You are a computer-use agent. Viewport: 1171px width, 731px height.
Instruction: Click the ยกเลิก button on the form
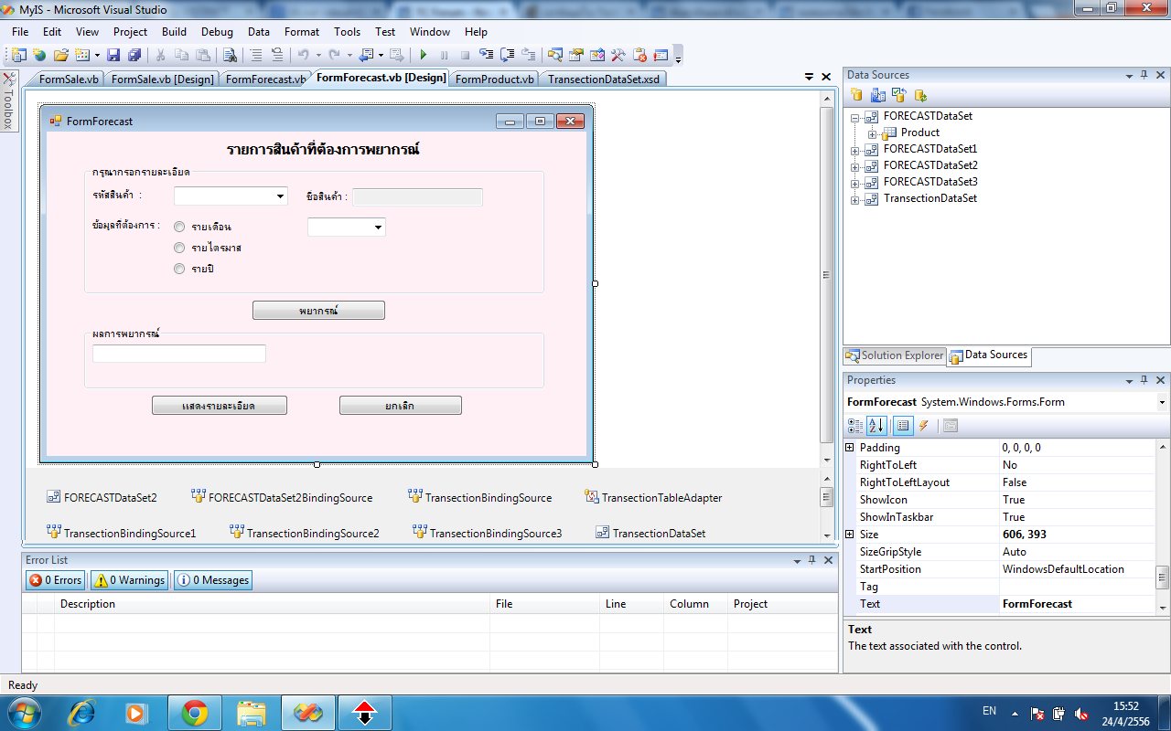[x=400, y=406]
